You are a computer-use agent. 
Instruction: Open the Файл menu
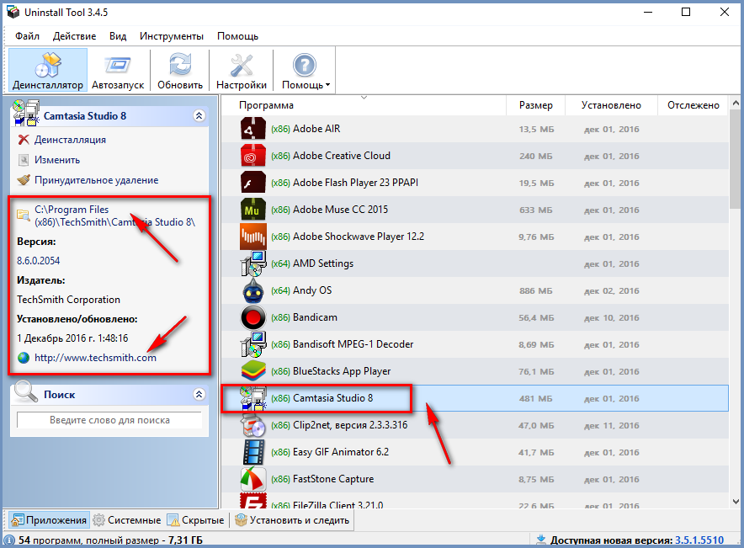coord(27,36)
